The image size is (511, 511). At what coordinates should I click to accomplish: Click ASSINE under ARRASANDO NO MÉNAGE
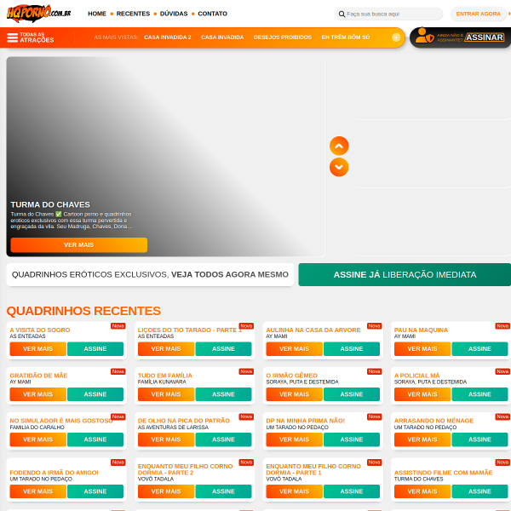479,439
